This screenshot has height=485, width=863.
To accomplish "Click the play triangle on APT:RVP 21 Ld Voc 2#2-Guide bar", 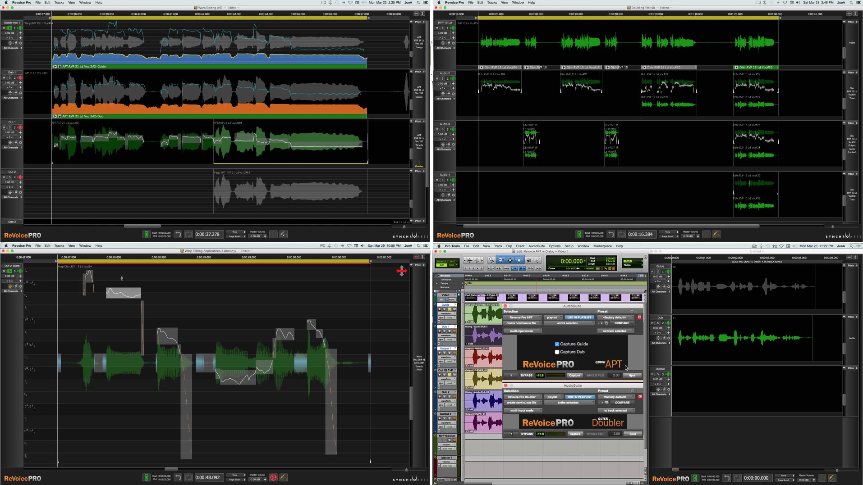I will click(x=55, y=66).
